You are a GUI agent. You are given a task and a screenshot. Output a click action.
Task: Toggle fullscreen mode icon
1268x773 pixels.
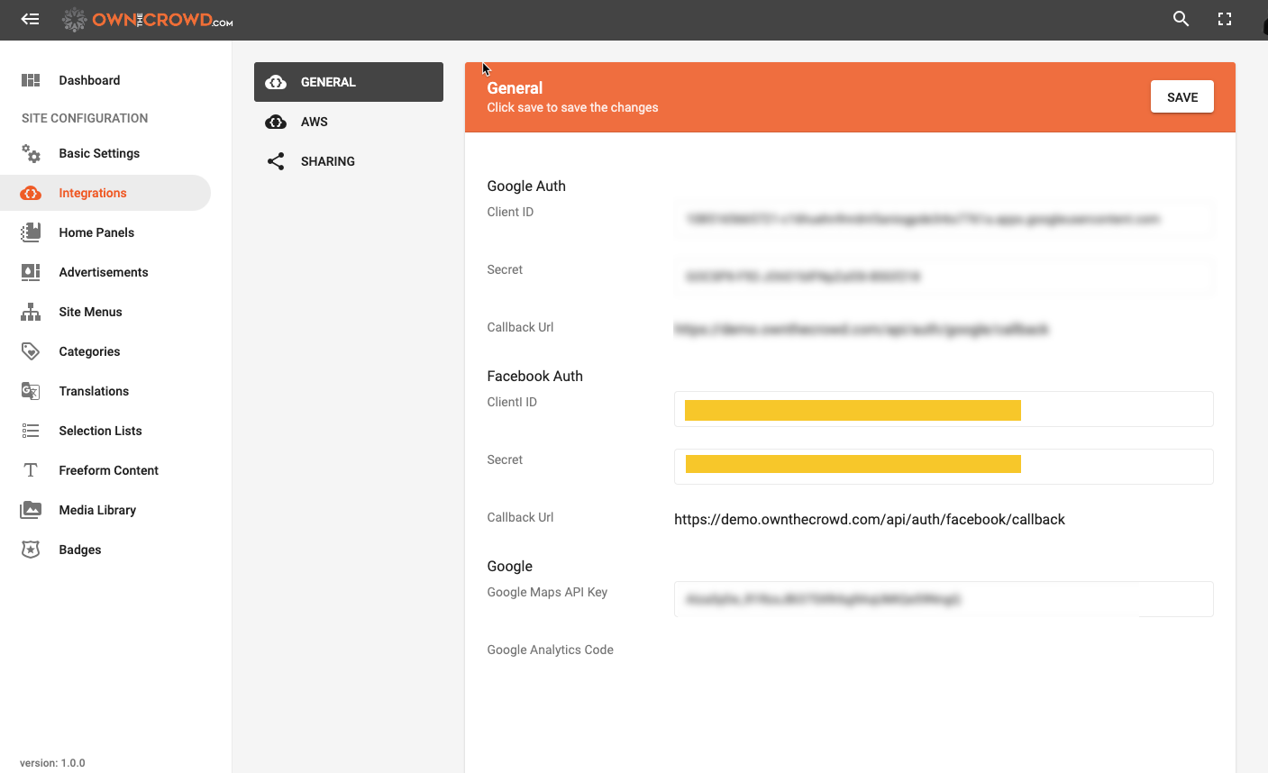point(1224,19)
